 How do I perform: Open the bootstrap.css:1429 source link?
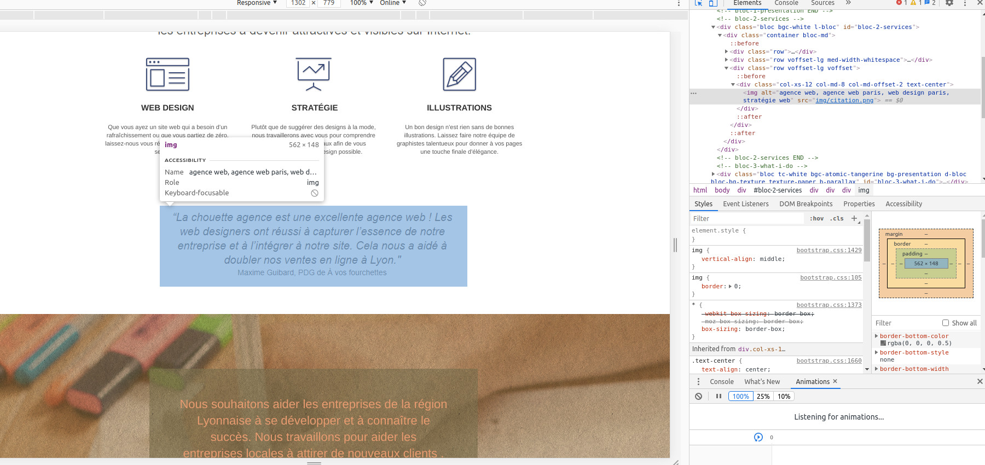[828, 250]
